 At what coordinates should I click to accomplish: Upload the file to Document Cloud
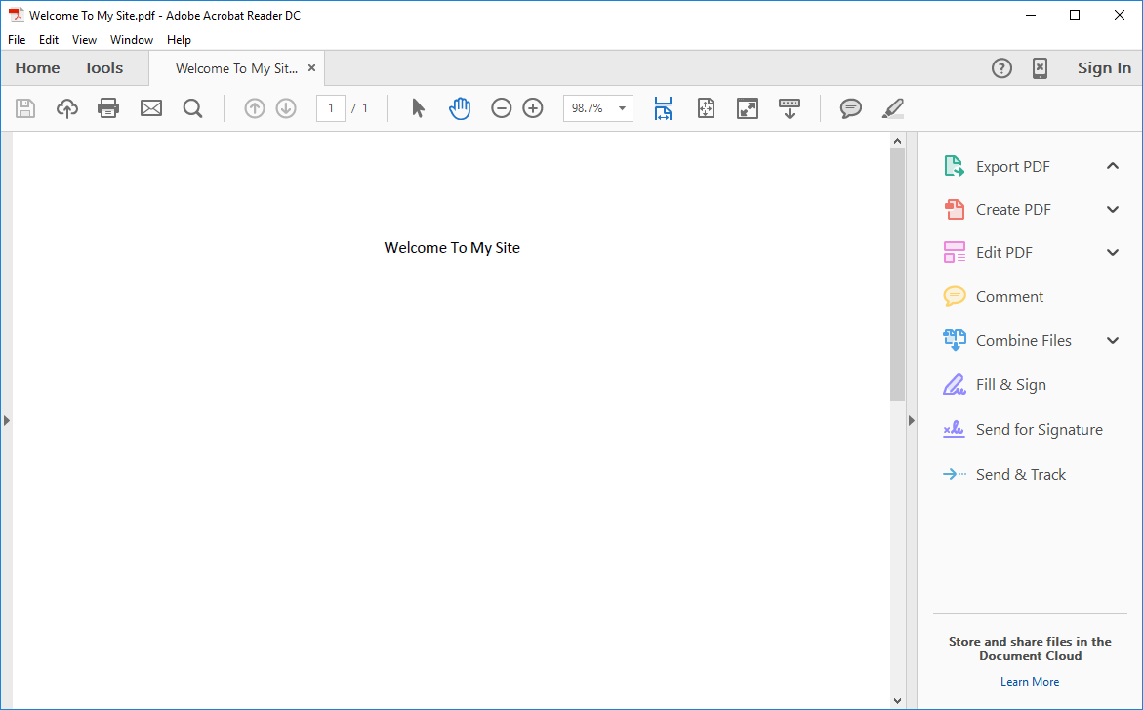coord(66,107)
